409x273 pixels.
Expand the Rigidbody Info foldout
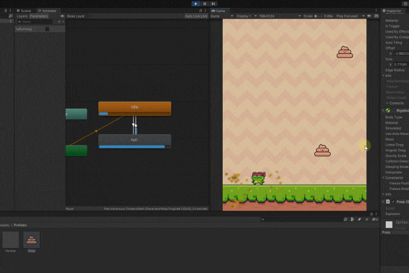[383, 194]
